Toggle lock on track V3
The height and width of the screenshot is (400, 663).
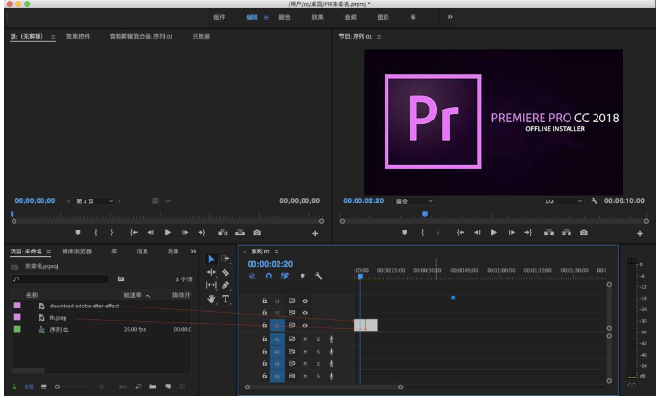(265, 301)
